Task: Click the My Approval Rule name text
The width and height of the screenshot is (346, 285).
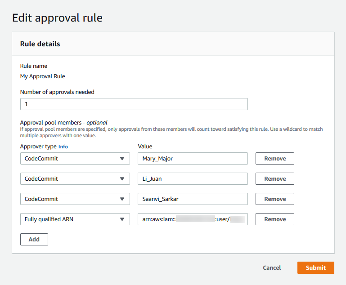Action: [x=43, y=76]
